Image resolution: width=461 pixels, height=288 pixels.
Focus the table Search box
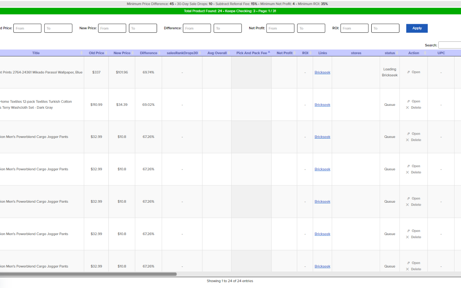tap(449, 45)
